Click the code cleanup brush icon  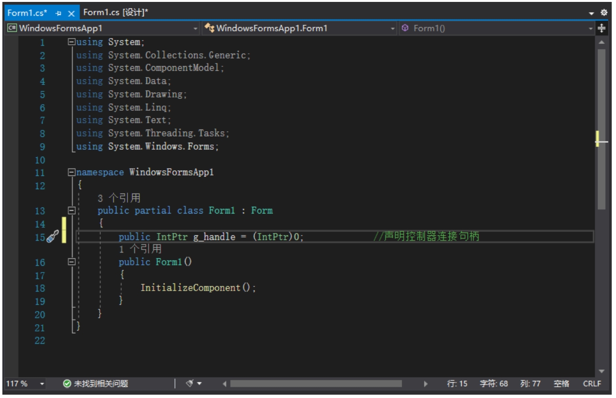pyautogui.click(x=190, y=383)
